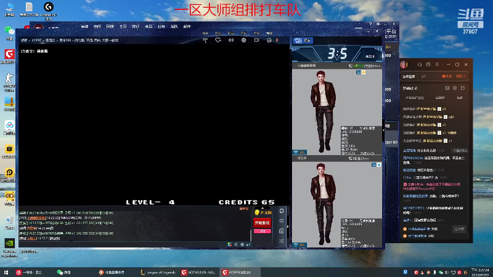Click the red gift link in Douyu top banner
Image resolution: width=493 pixels, height=277 pixels.
point(447,76)
